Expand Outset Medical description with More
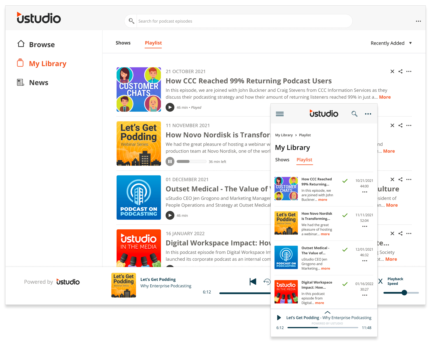 (x=392, y=205)
